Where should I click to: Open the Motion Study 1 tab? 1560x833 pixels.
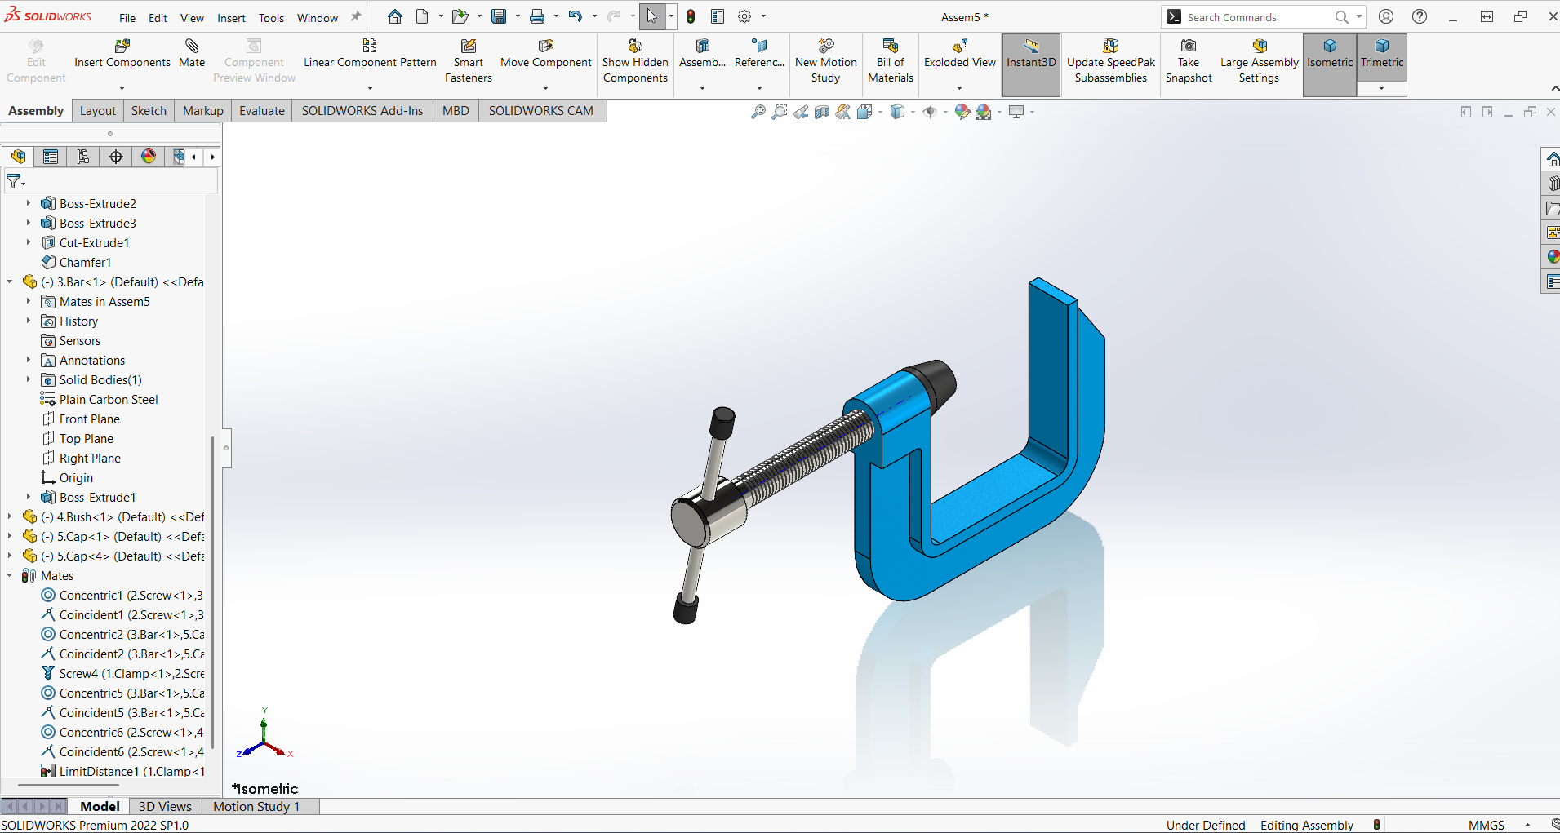256,806
